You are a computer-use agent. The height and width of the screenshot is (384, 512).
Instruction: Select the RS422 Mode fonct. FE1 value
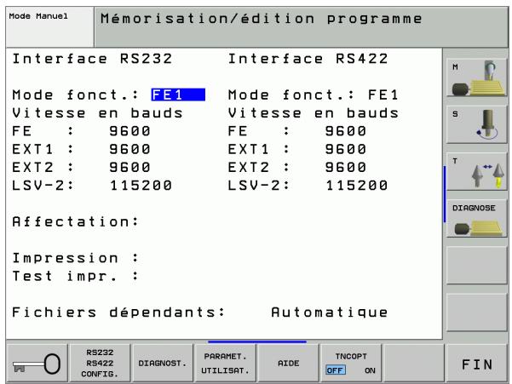383,95
